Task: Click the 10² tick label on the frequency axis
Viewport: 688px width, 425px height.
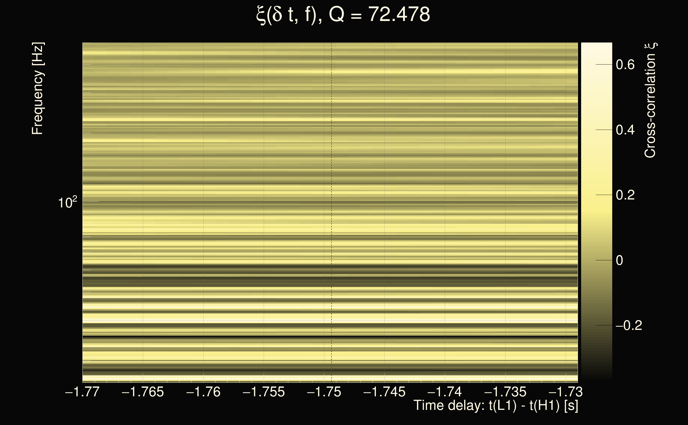Action: point(67,203)
